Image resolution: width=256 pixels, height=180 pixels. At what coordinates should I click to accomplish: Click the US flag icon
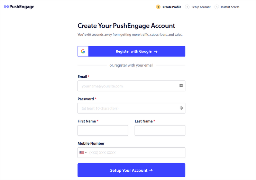point(82,153)
